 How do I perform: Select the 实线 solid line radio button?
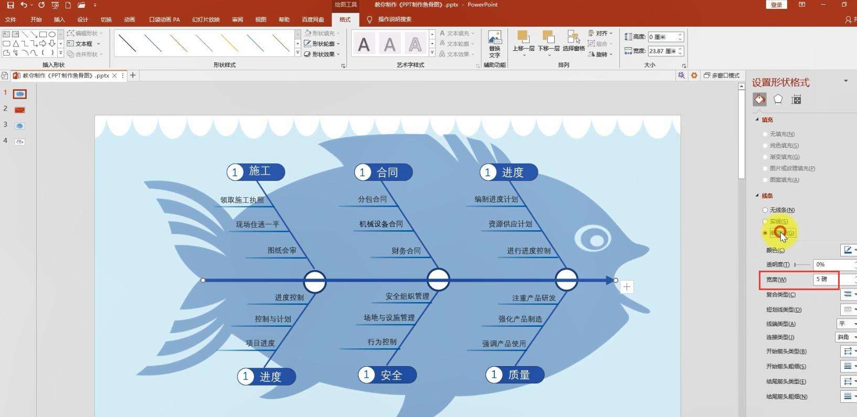pyautogui.click(x=765, y=221)
